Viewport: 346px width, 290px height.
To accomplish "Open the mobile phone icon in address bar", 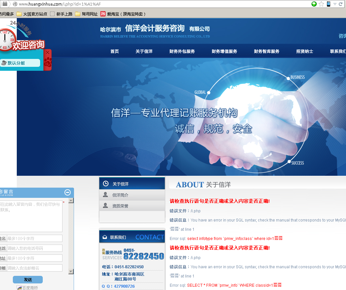I will click(x=329, y=4).
